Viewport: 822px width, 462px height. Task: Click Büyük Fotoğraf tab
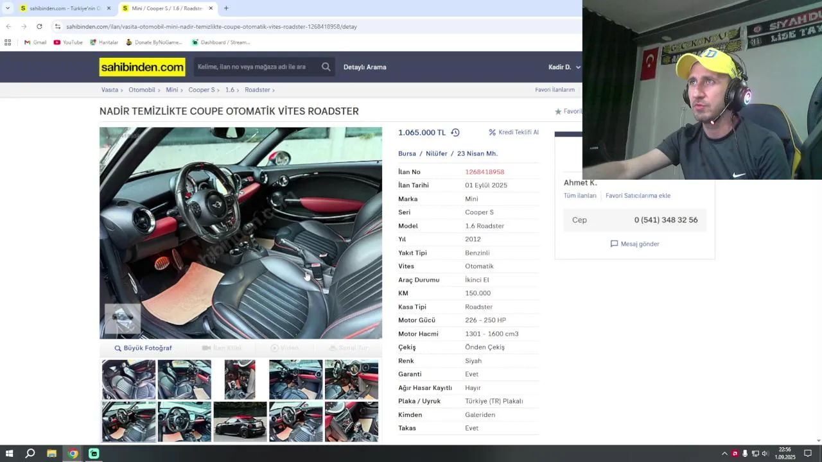point(143,348)
